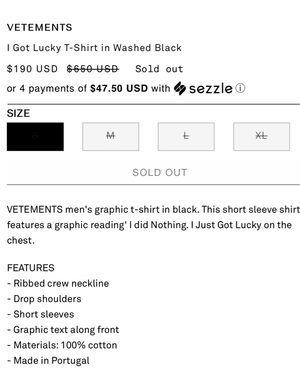The width and height of the screenshot is (300, 375).
Task: Click the crossed-out $650 USD price
Action: pos(93,69)
